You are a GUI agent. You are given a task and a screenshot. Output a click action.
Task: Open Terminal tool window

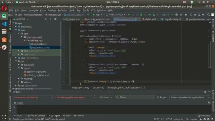79,116
